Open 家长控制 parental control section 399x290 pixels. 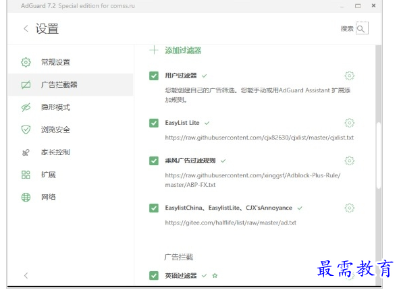tap(70, 152)
